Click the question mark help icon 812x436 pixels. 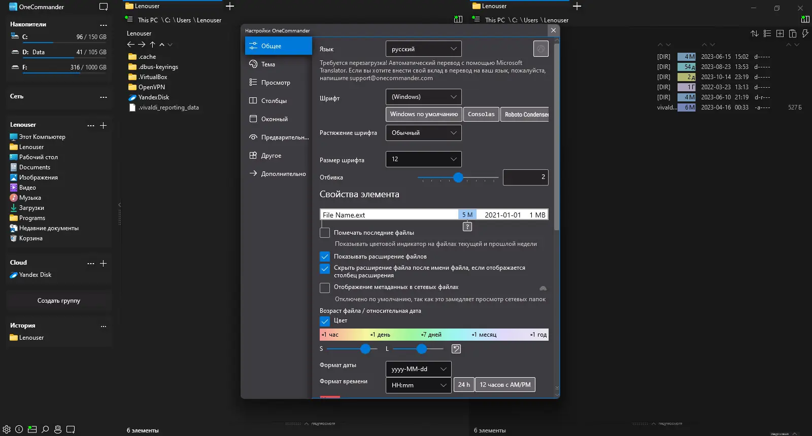pos(467,227)
